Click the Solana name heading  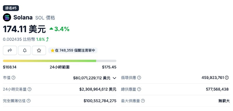[23, 17]
